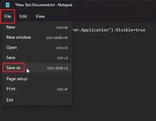
Task: Open the Edit menu
Action: coord(23,16)
